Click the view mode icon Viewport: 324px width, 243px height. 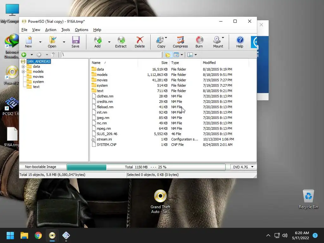(x=176, y=55)
